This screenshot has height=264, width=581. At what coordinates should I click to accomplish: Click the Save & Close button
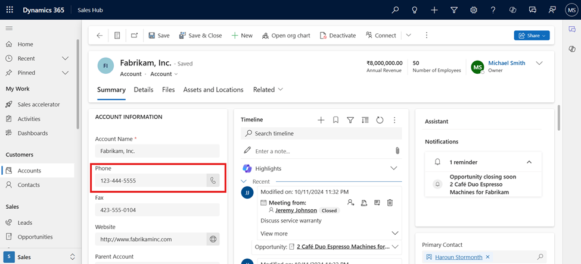pyautogui.click(x=200, y=36)
